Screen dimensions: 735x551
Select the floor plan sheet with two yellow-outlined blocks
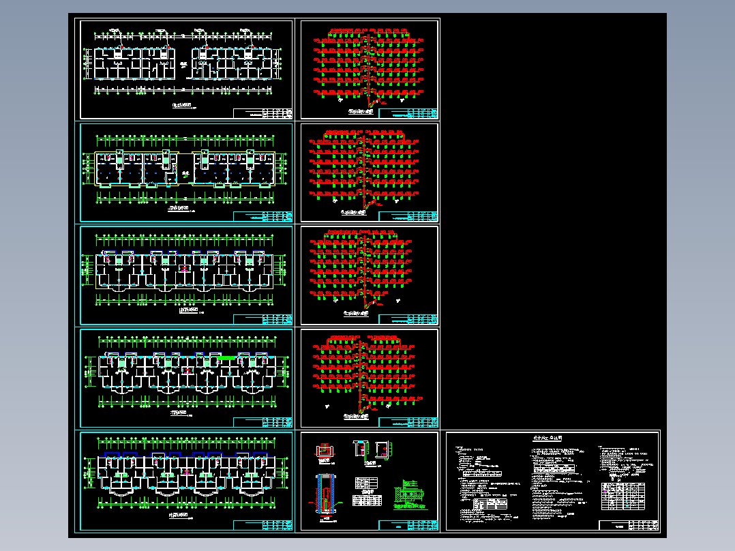[186, 173]
